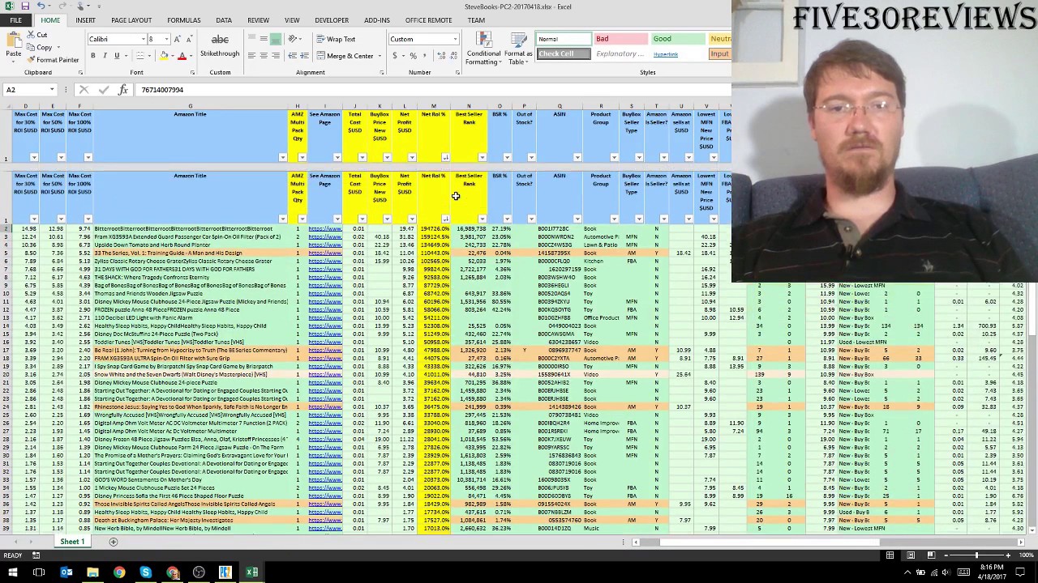Open Outlook from the taskbar
1038x583 pixels.
tap(66, 572)
